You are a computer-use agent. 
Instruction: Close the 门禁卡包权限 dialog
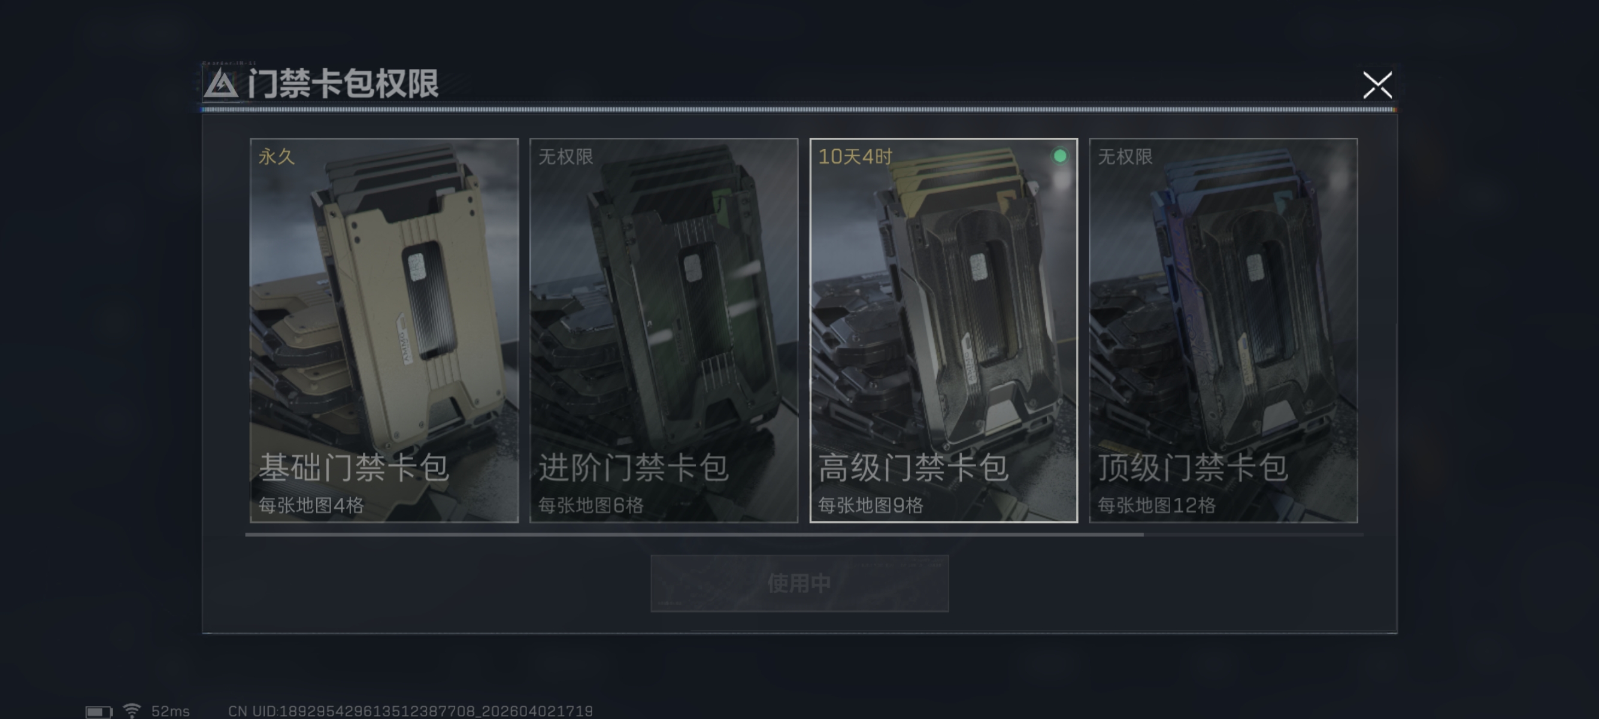pos(1377,85)
